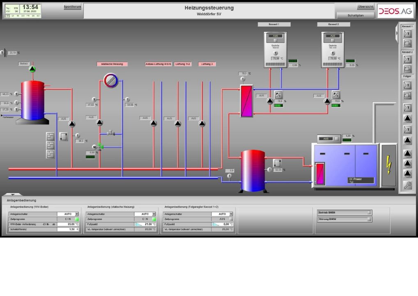The image size is (418, 296).
Task: Click the Kessel 1 temperature sensor T on boiler
Action: 276,53
